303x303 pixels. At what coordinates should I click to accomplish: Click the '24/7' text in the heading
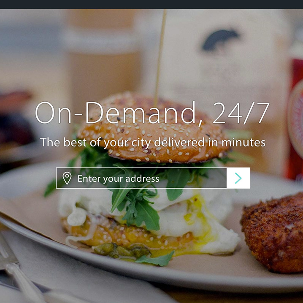241,113
